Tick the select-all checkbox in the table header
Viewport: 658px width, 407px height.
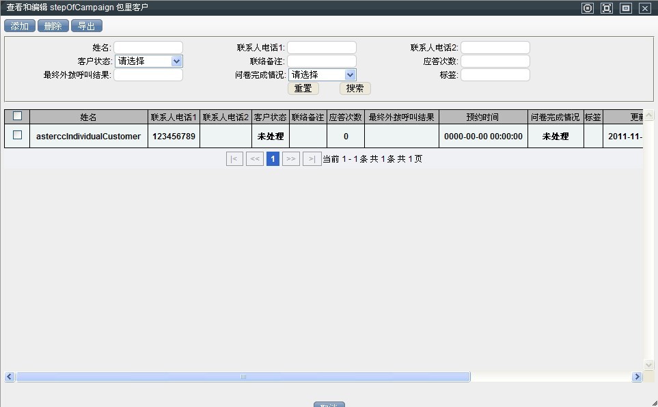17,116
